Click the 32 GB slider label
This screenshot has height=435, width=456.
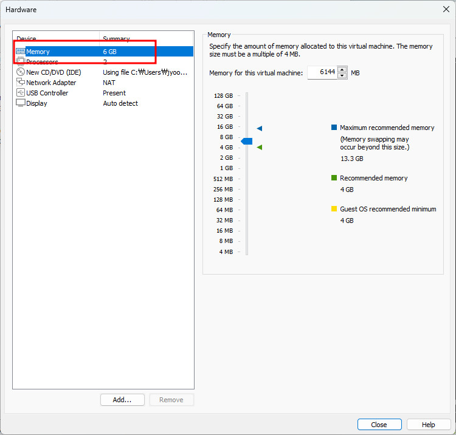coord(225,116)
